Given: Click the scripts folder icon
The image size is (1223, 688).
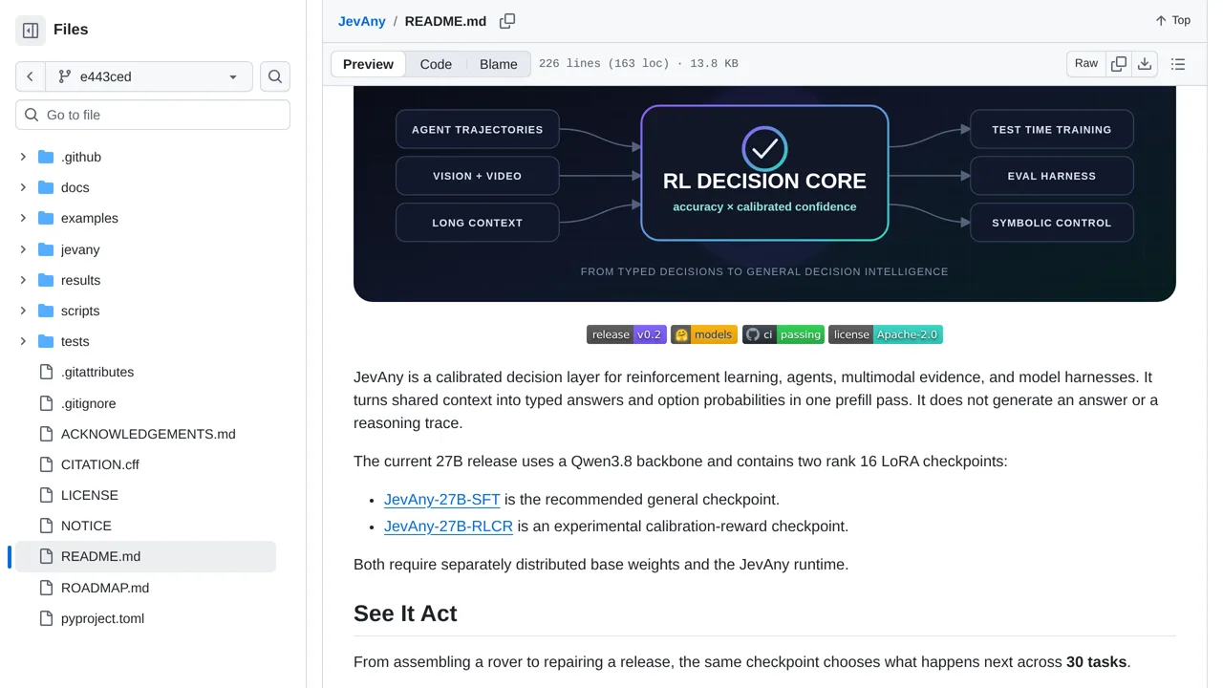Looking at the screenshot, I should (x=46, y=311).
